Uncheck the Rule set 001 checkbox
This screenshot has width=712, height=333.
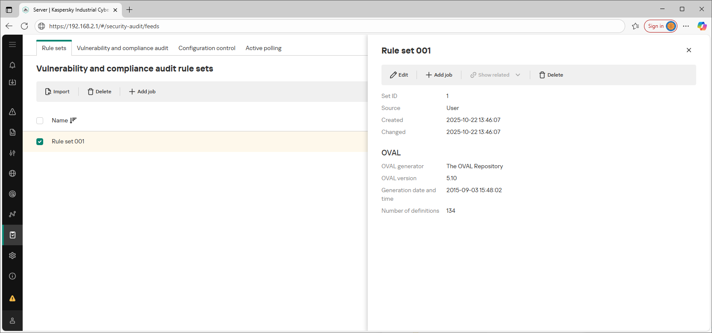[x=40, y=142]
